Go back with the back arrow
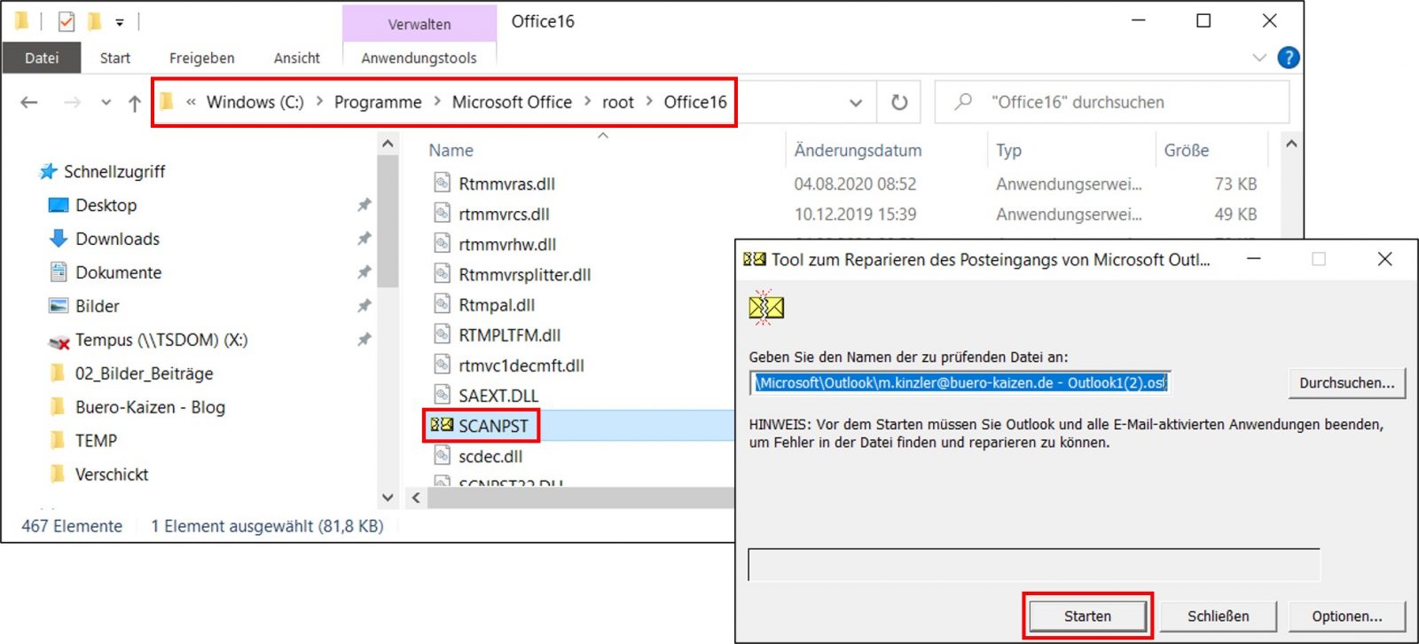The width and height of the screenshot is (1419, 644). pos(29,102)
